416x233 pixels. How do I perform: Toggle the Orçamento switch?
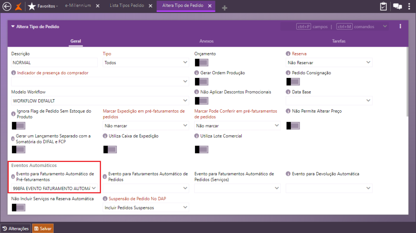coord(202,63)
